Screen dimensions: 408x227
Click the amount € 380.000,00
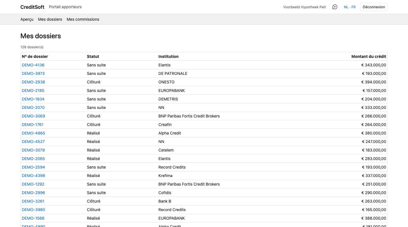(x=374, y=133)
